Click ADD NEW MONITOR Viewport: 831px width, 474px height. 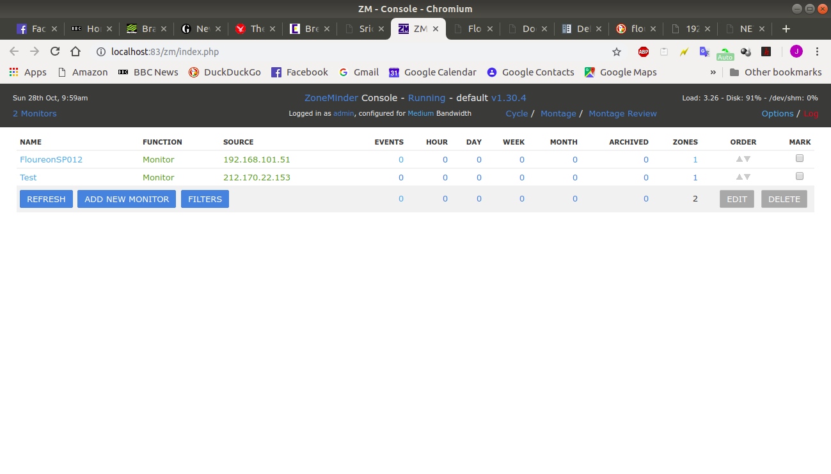(127, 199)
